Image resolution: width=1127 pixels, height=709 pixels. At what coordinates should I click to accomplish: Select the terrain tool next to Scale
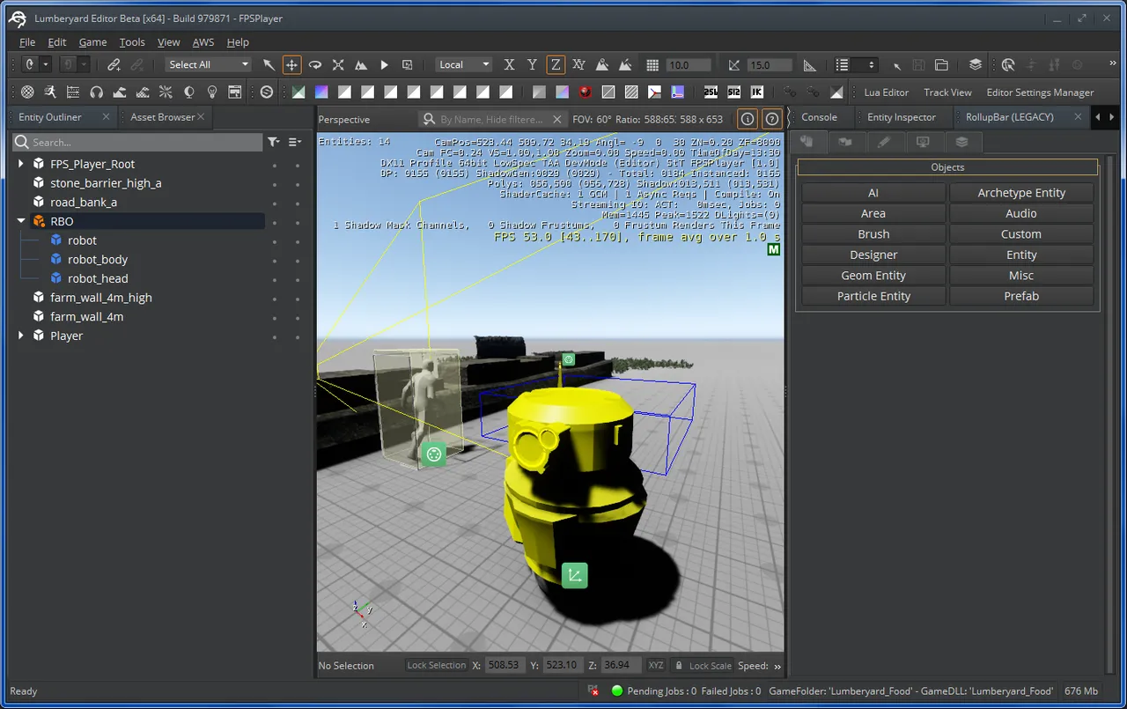click(x=361, y=64)
